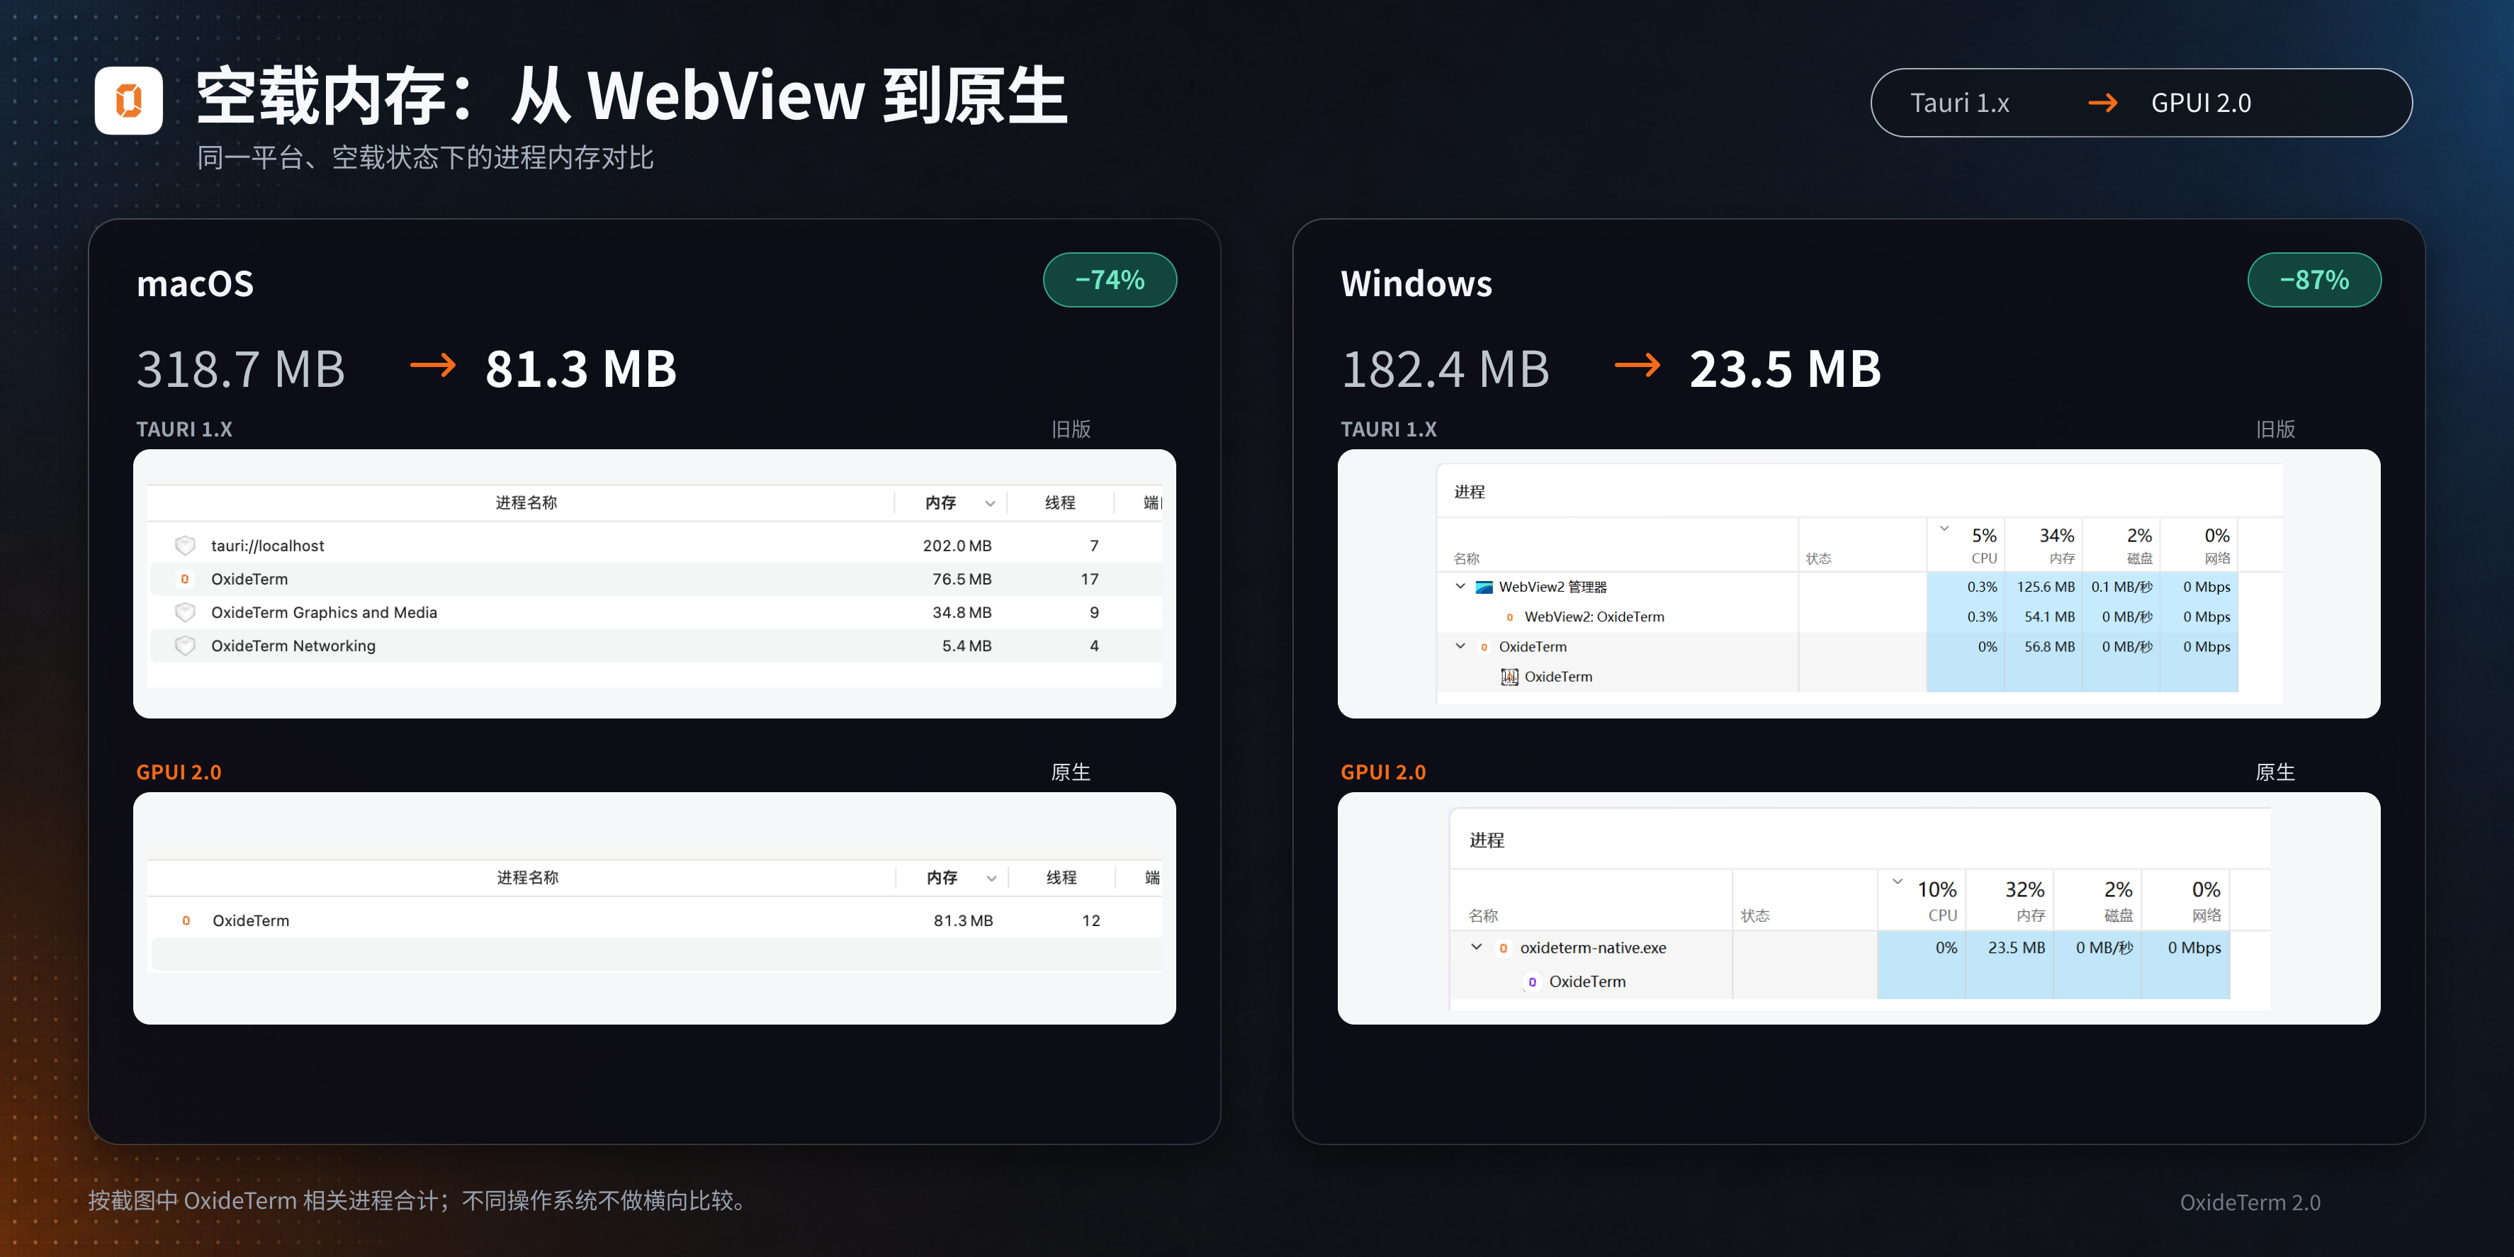Collapse the oxideterm-native.exe process group

pyautogui.click(x=1477, y=947)
